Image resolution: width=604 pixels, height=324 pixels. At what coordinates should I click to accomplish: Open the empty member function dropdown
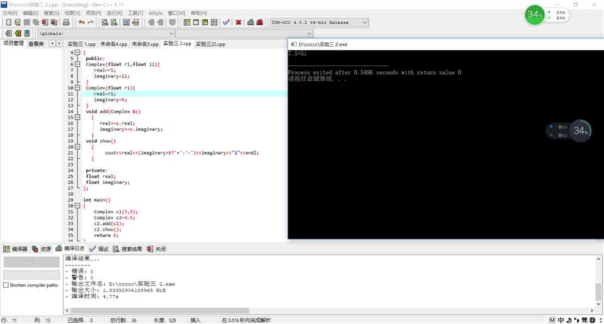245,33
